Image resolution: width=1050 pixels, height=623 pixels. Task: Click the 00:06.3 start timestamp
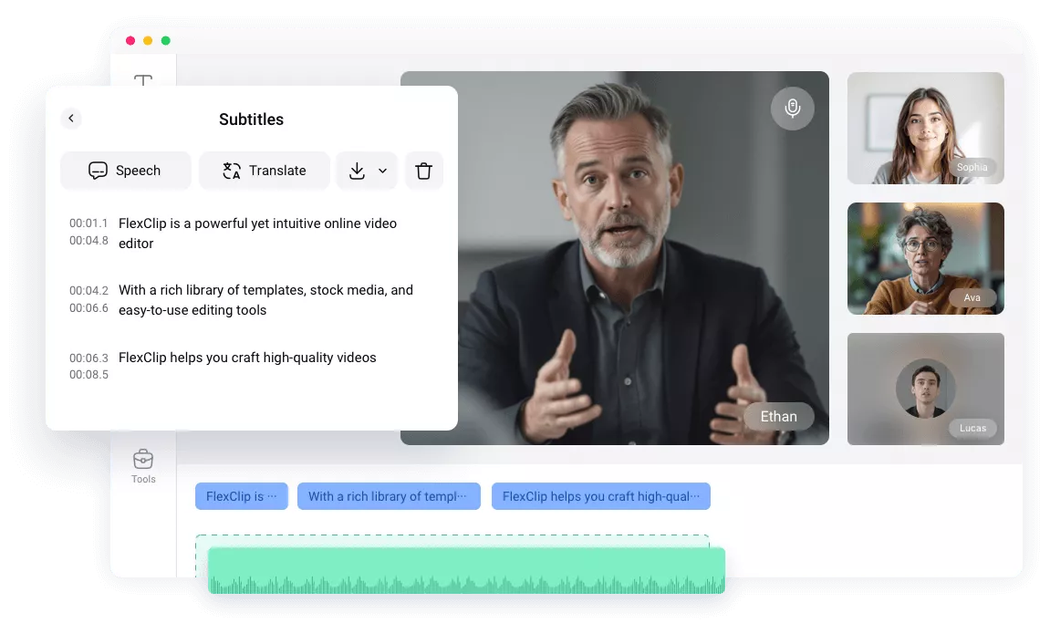88,358
